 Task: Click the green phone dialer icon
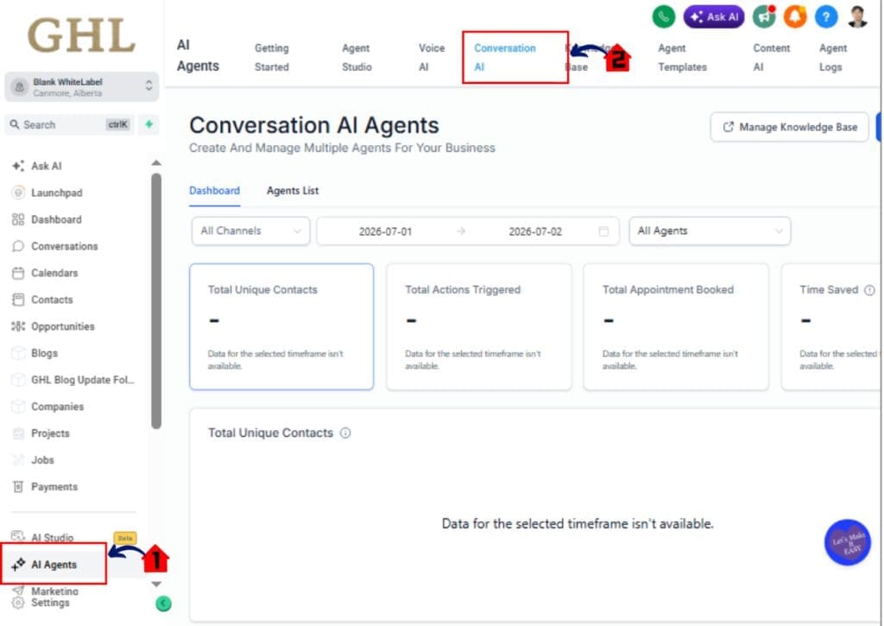(x=664, y=17)
